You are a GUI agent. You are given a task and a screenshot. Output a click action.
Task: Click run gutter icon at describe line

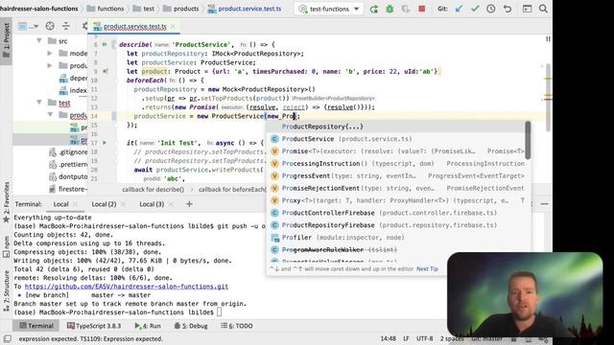105,45
